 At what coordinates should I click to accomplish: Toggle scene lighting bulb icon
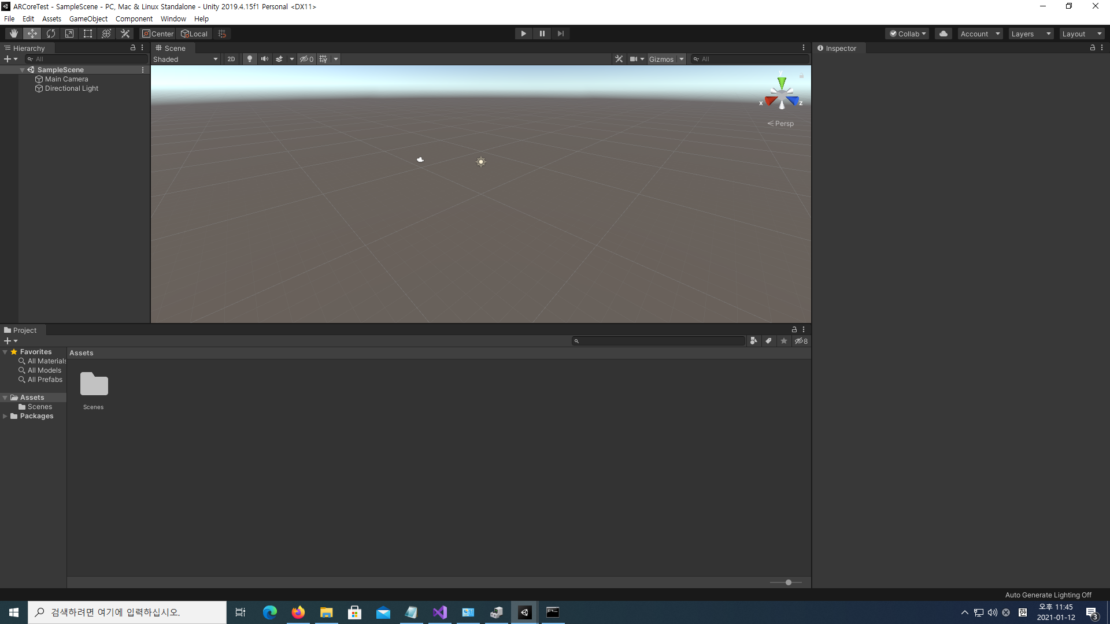(x=250, y=59)
